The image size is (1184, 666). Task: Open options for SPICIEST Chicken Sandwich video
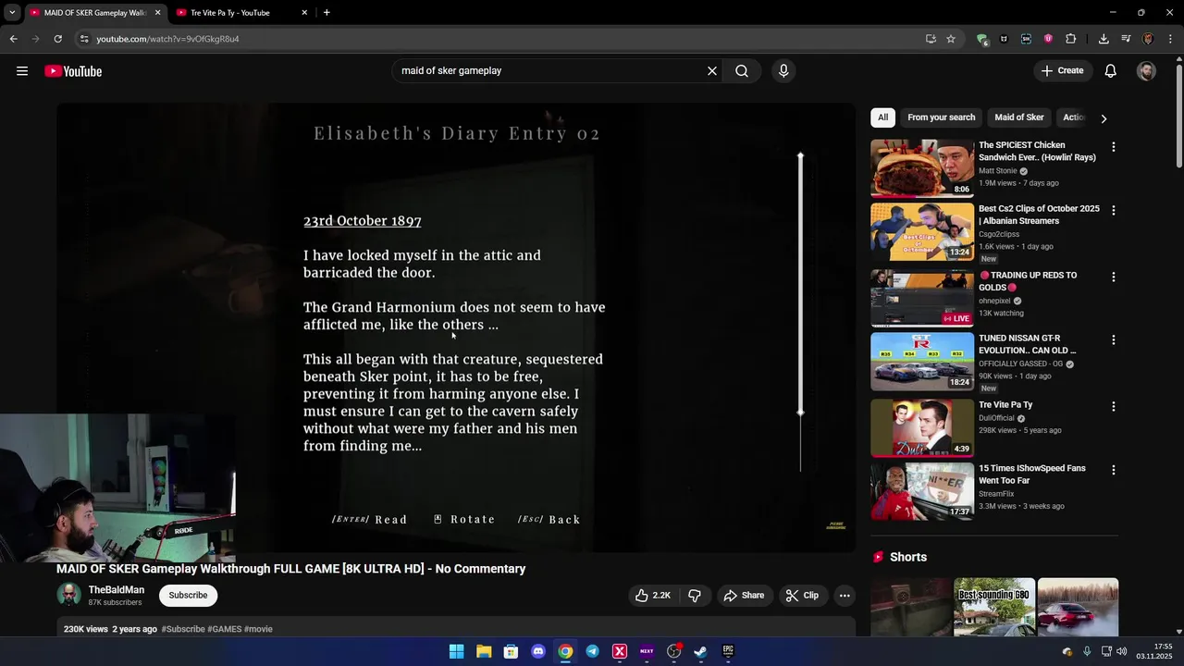pyautogui.click(x=1113, y=147)
